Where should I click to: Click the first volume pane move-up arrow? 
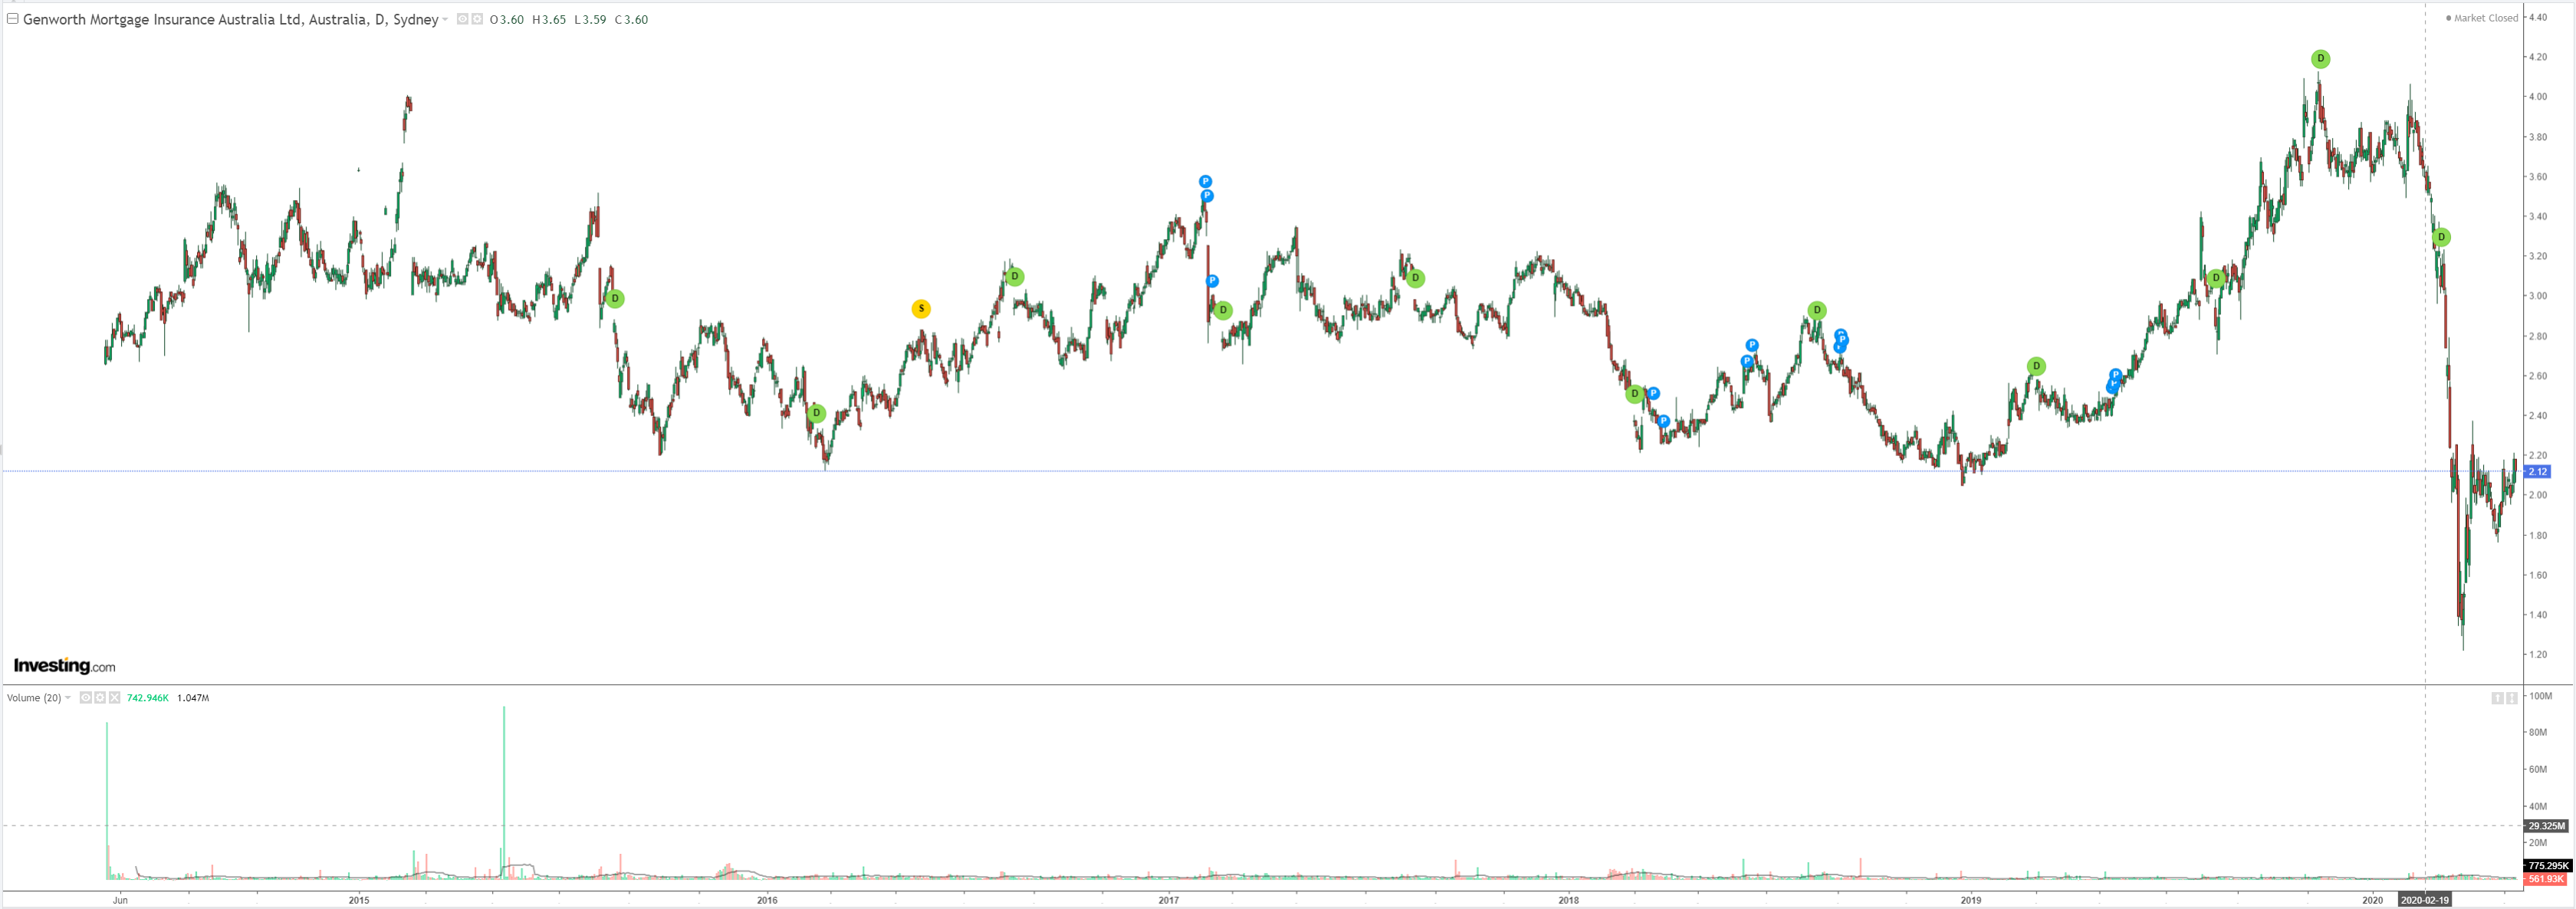[x=2497, y=698]
